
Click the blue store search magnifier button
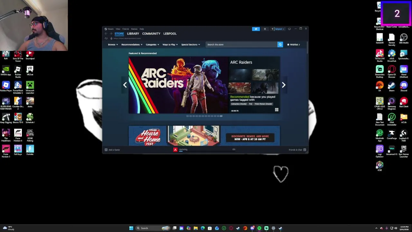[x=280, y=44]
